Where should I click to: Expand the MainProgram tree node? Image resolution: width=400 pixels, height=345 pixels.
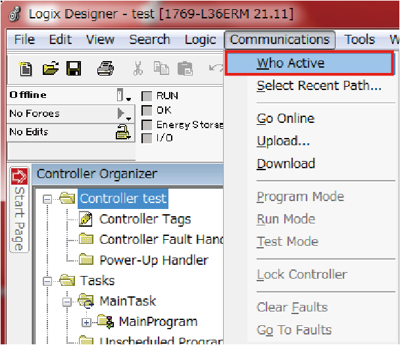coord(86,322)
